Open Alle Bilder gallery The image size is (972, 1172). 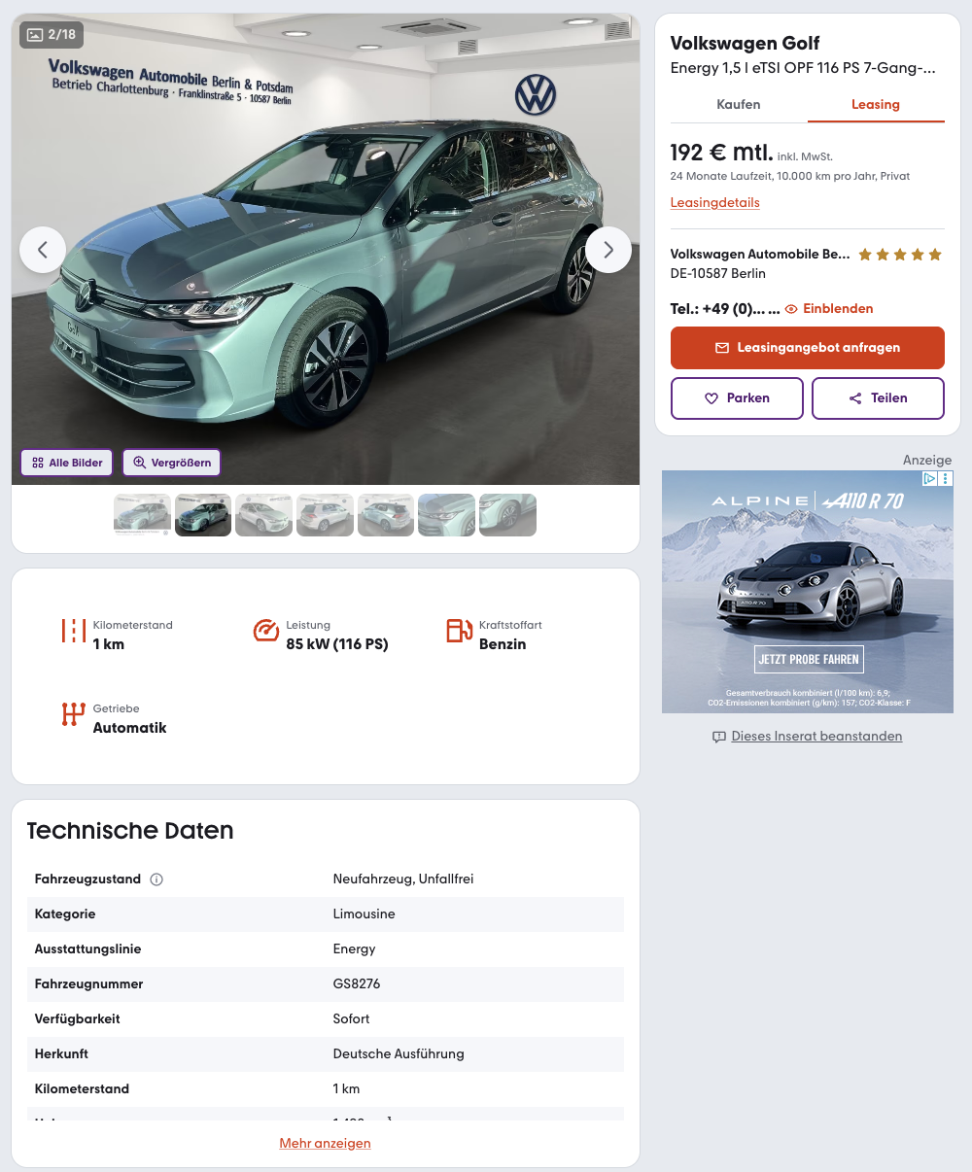67,463
